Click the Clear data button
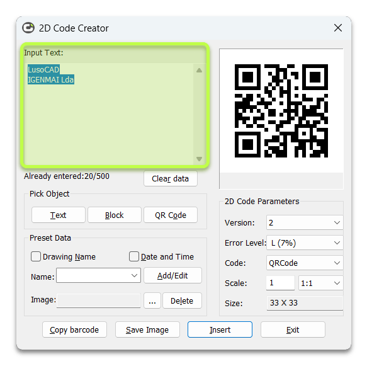The width and height of the screenshot is (367, 366). coord(171,178)
